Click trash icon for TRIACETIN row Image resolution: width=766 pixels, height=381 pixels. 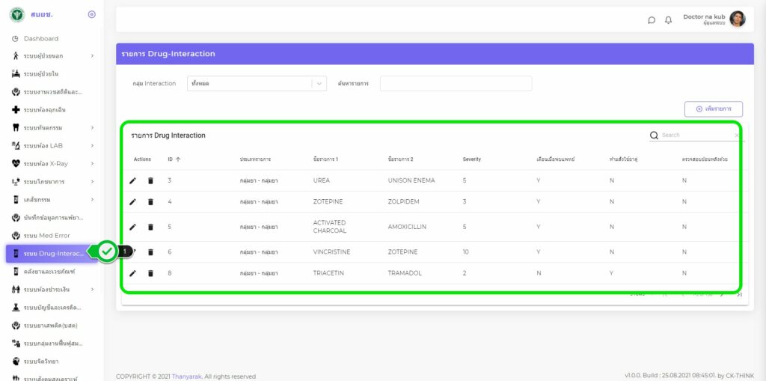tap(150, 273)
